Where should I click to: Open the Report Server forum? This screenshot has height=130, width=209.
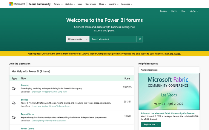[28, 114]
